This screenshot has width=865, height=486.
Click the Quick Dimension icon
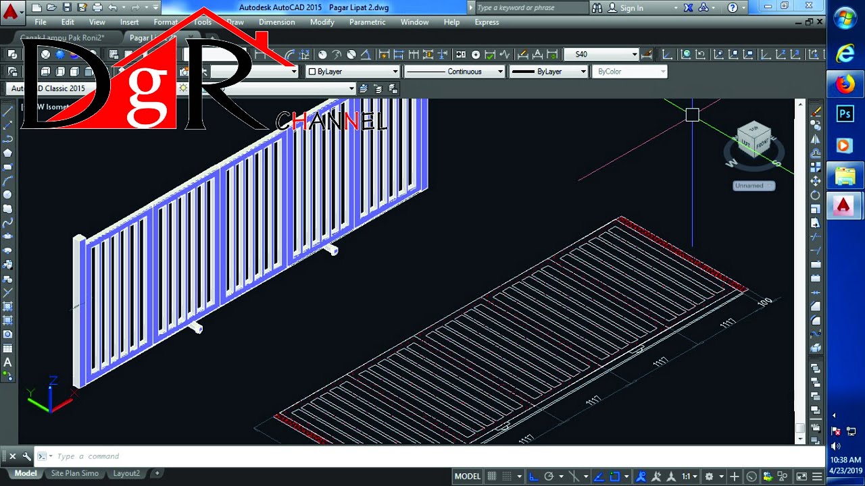[383, 55]
